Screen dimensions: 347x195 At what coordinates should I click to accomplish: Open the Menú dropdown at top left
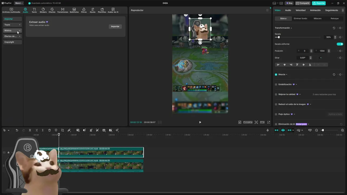19,3
